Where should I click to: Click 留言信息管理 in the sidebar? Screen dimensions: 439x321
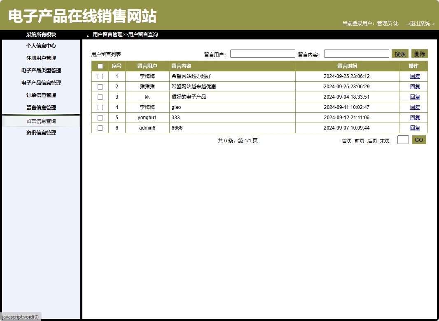tap(41, 107)
